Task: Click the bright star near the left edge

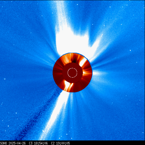Action: pos(5,79)
